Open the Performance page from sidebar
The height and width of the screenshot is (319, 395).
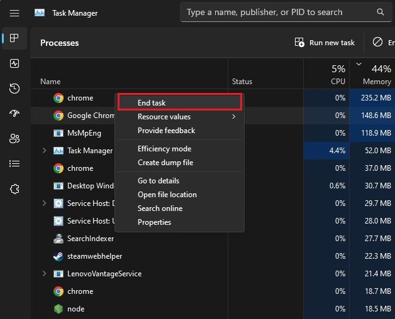[x=14, y=63]
